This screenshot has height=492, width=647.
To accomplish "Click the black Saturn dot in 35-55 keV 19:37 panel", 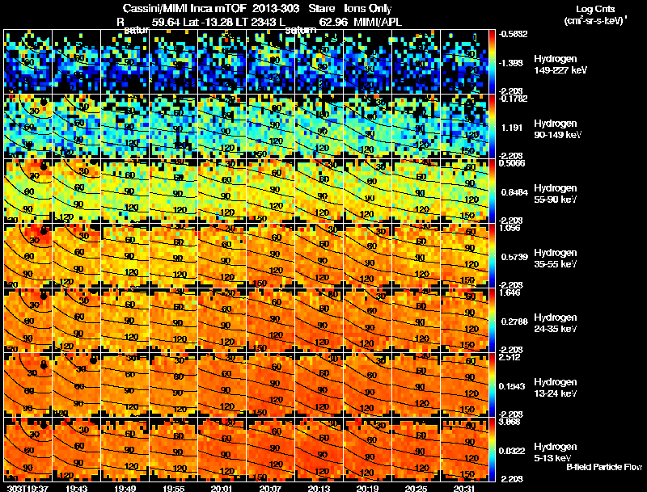I will pos(44,232).
